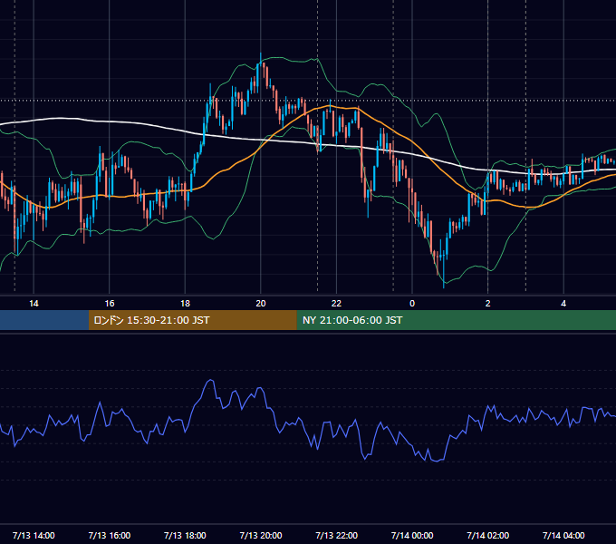The width and height of the screenshot is (616, 544).
Task: Click the 7/13 14:00 time label
Action: (x=34, y=535)
